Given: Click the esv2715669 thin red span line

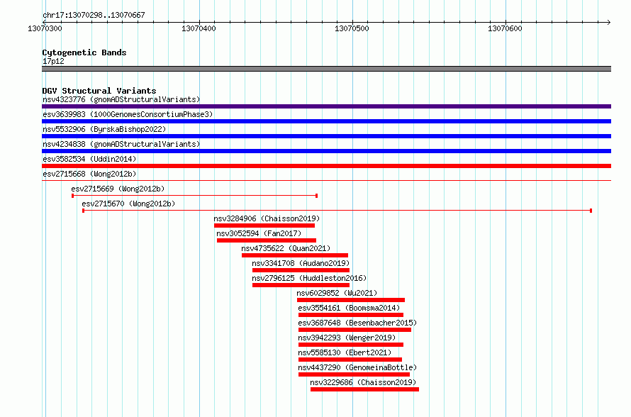Looking at the screenshot, I should (x=195, y=196).
